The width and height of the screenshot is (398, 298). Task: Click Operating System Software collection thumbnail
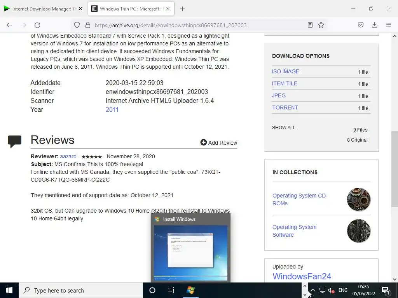click(x=359, y=231)
